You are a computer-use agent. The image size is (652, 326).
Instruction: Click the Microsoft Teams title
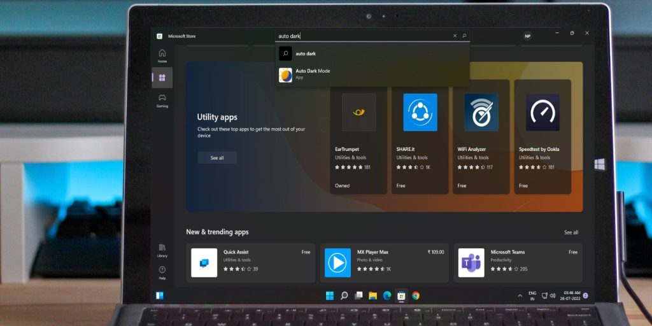[507, 252]
